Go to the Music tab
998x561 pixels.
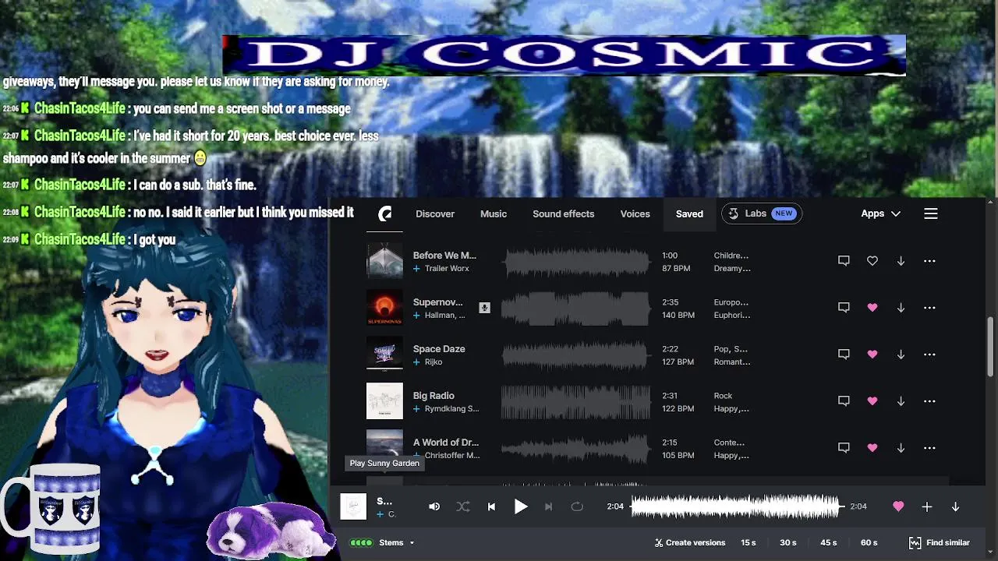point(494,213)
